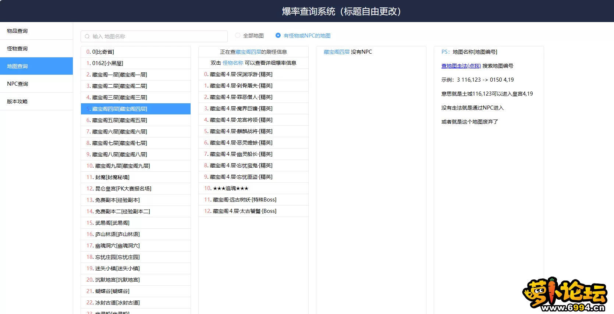Click the 藏宝阁四层 link in the monster info header
The width and height of the screenshot is (614, 314).
tap(248, 52)
